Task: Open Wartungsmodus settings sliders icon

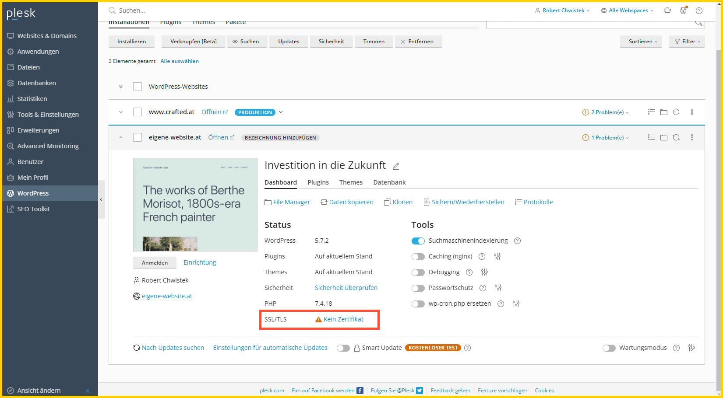Action: coord(691,348)
